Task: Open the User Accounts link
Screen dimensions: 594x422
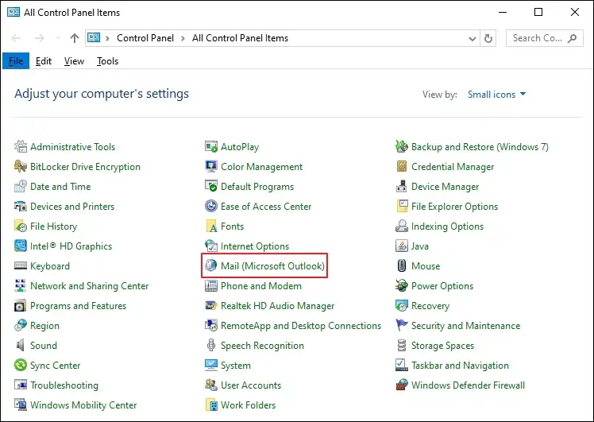Action: pos(251,385)
